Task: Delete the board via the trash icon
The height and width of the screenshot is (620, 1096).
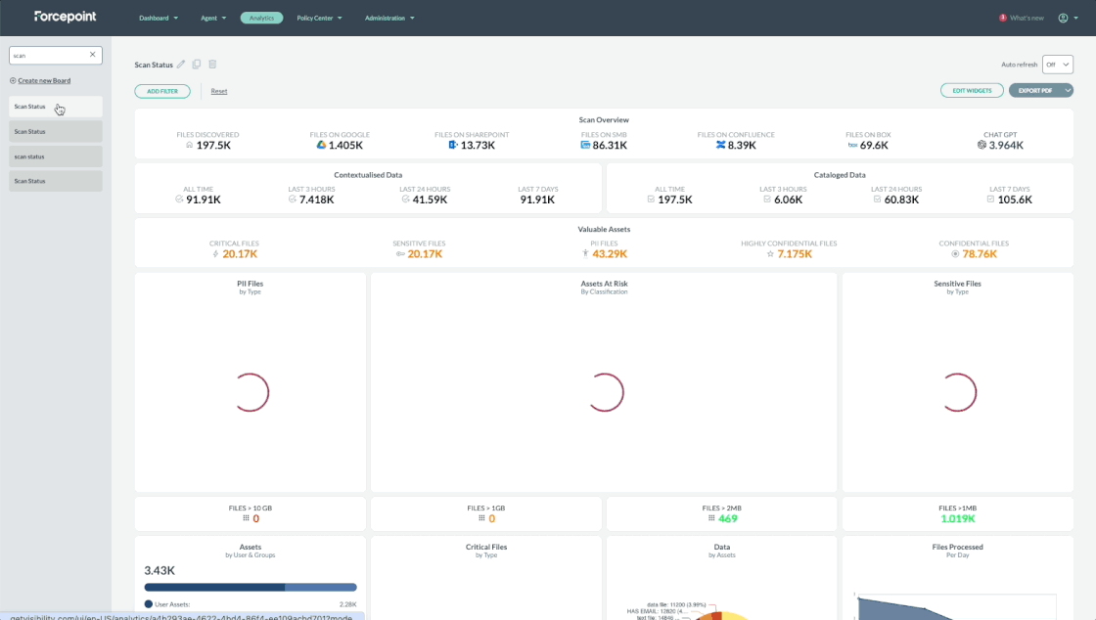Action: (x=212, y=65)
